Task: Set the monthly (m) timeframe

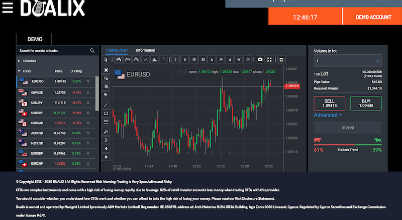Action: pyautogui.click(x=248, y=59)
